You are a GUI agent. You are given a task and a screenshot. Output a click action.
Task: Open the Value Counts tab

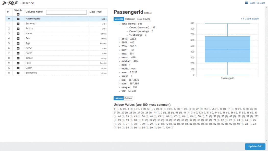(x=143, y=19)
